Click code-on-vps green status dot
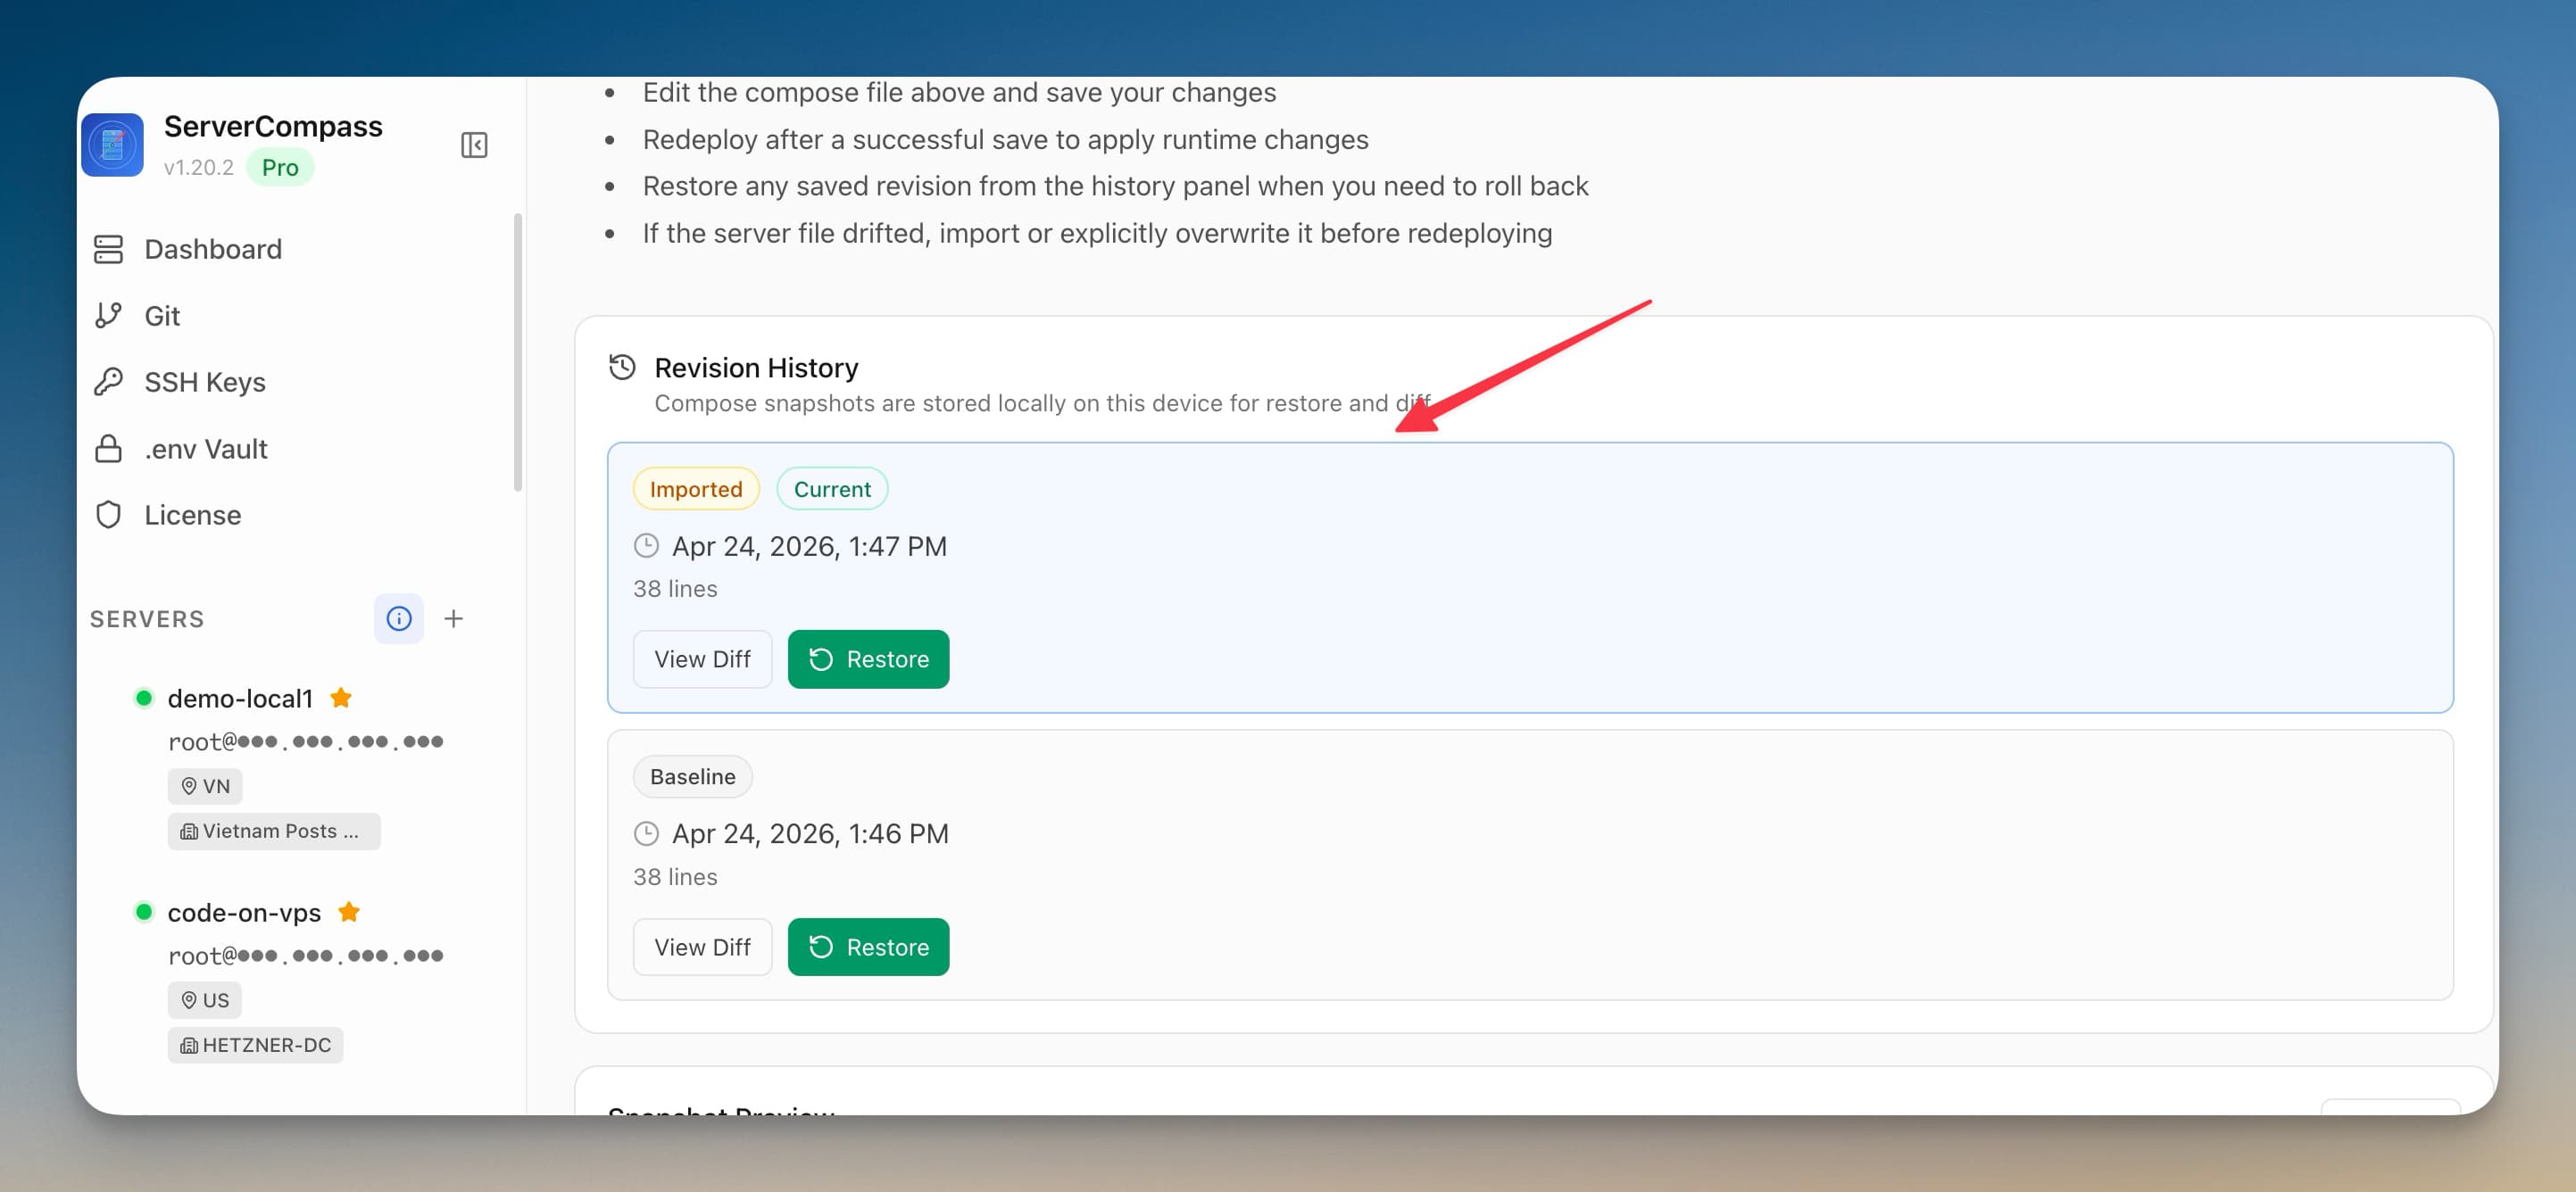This screenshot has width=2576, height=1192. 144,912
